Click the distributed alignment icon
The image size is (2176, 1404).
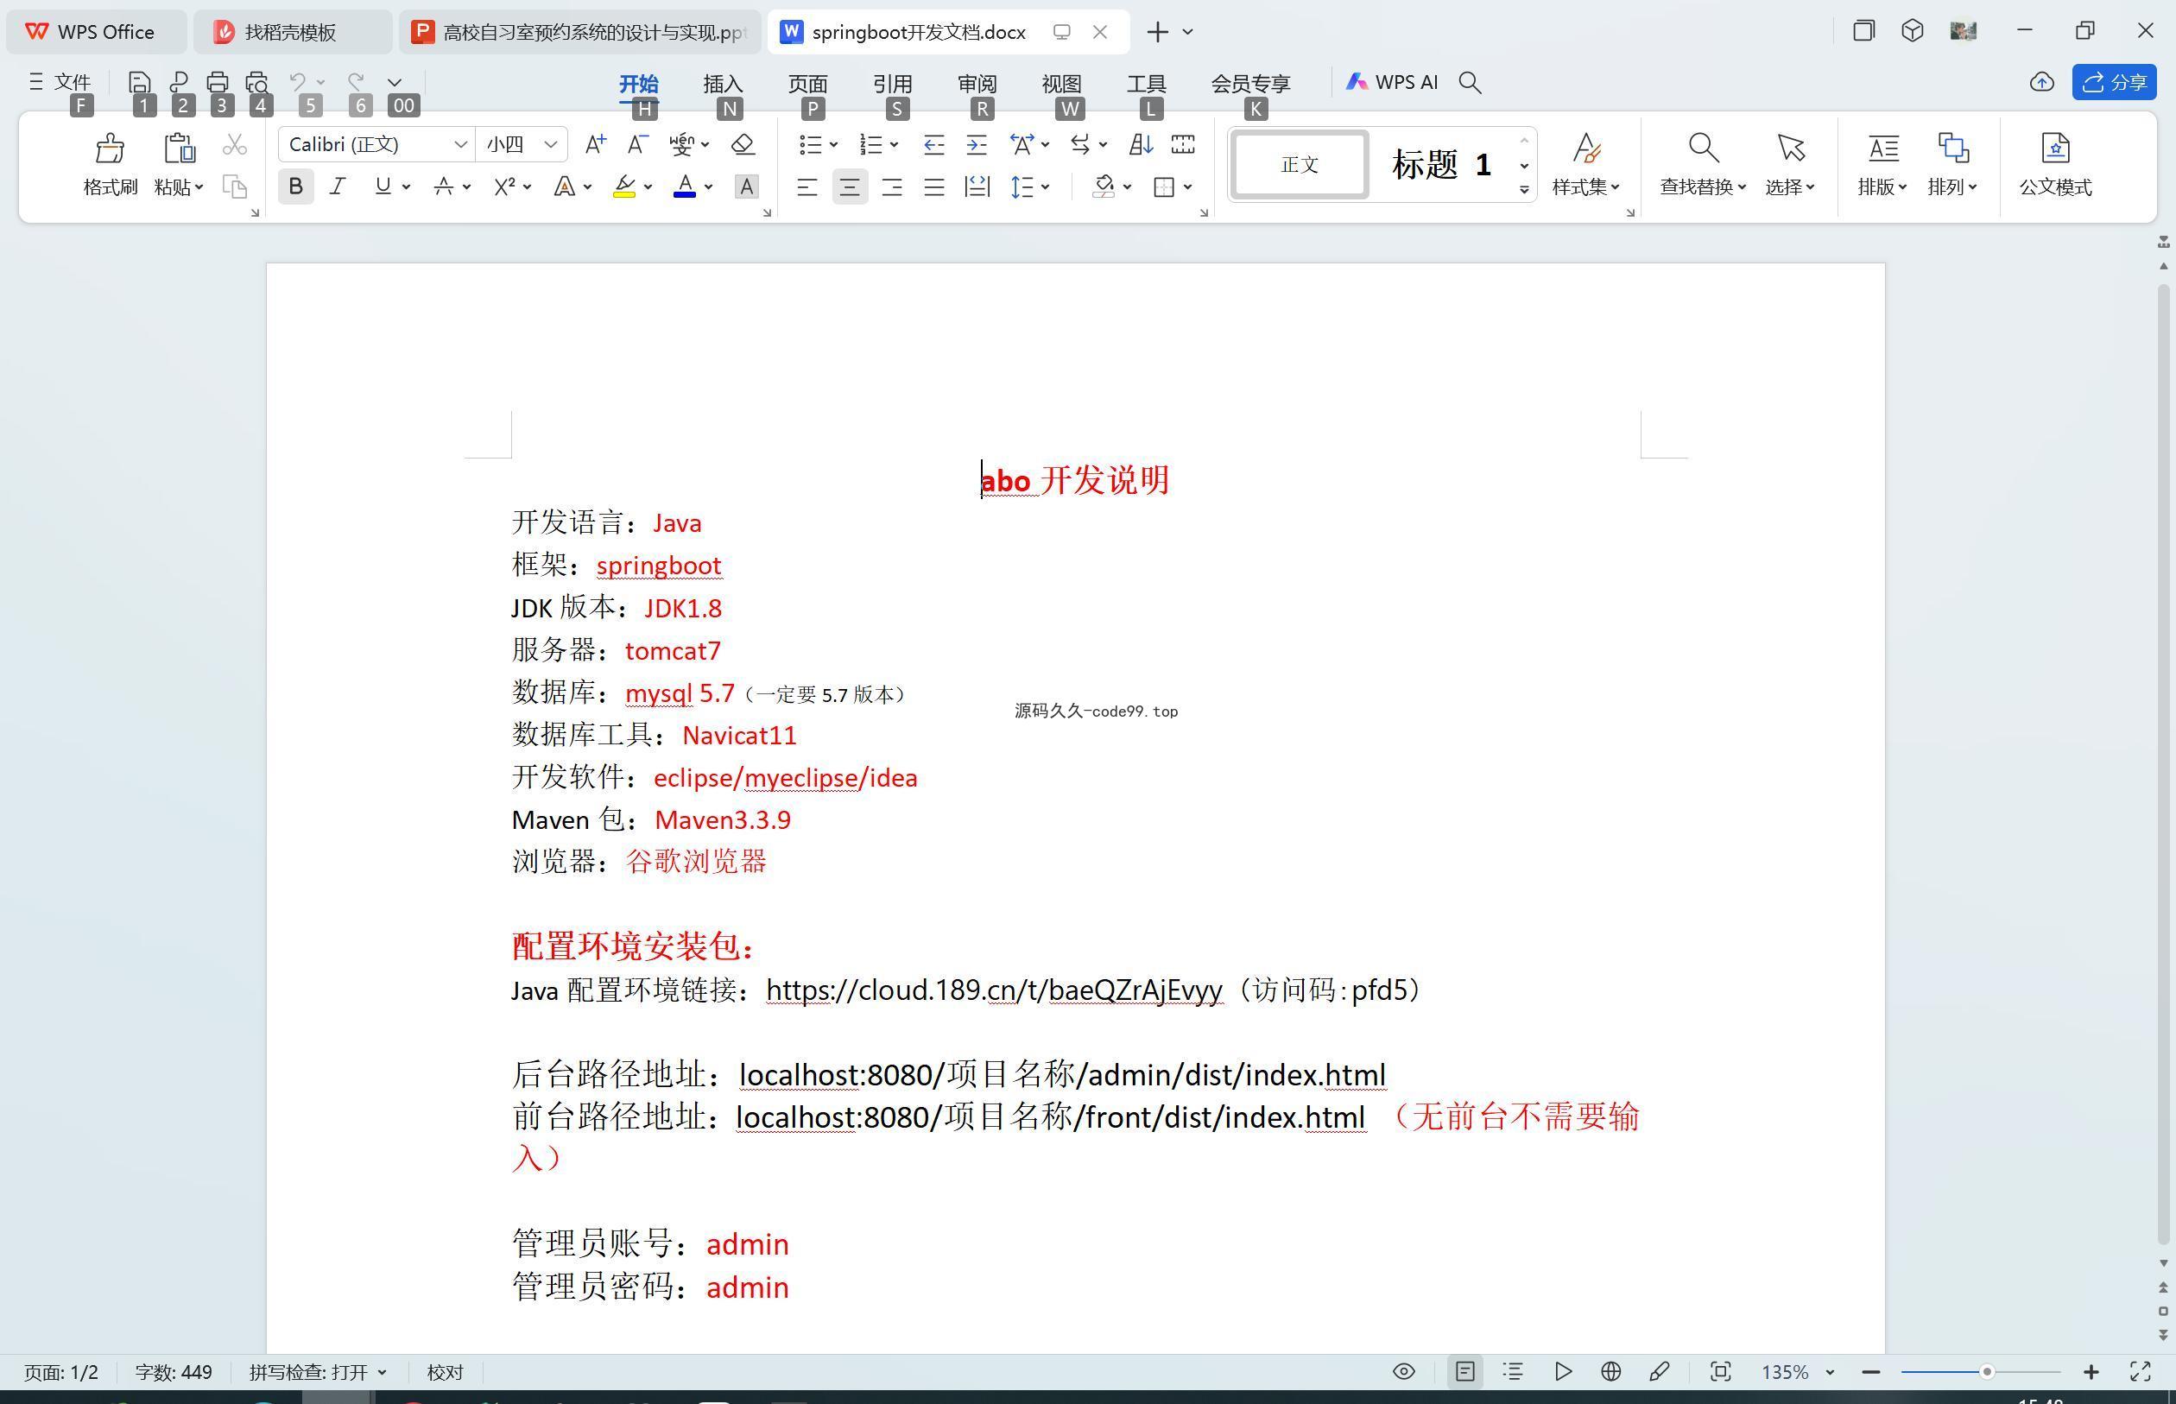(977, 187)
